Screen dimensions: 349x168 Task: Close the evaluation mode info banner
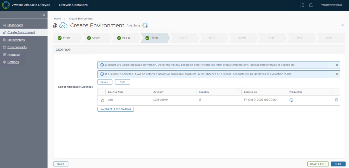337,74
